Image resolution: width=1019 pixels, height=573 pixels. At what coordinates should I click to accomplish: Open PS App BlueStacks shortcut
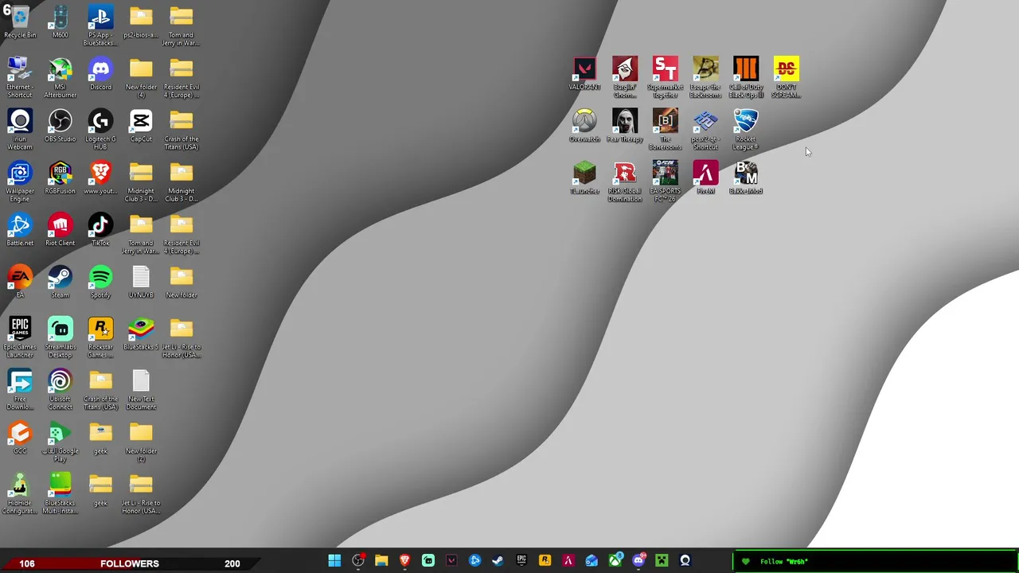(x=100, y=25)
